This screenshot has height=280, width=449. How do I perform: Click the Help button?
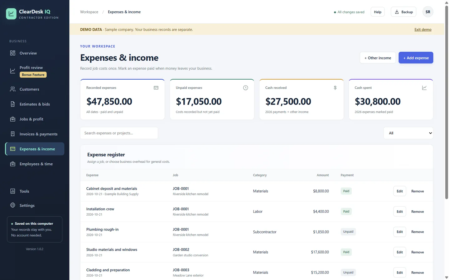[378, 12]
